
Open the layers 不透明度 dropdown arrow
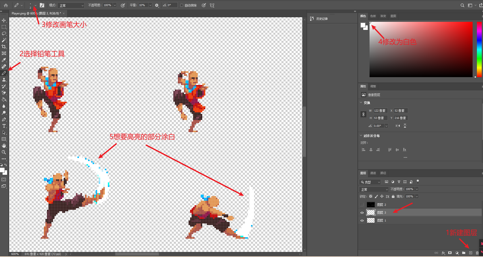417,189
